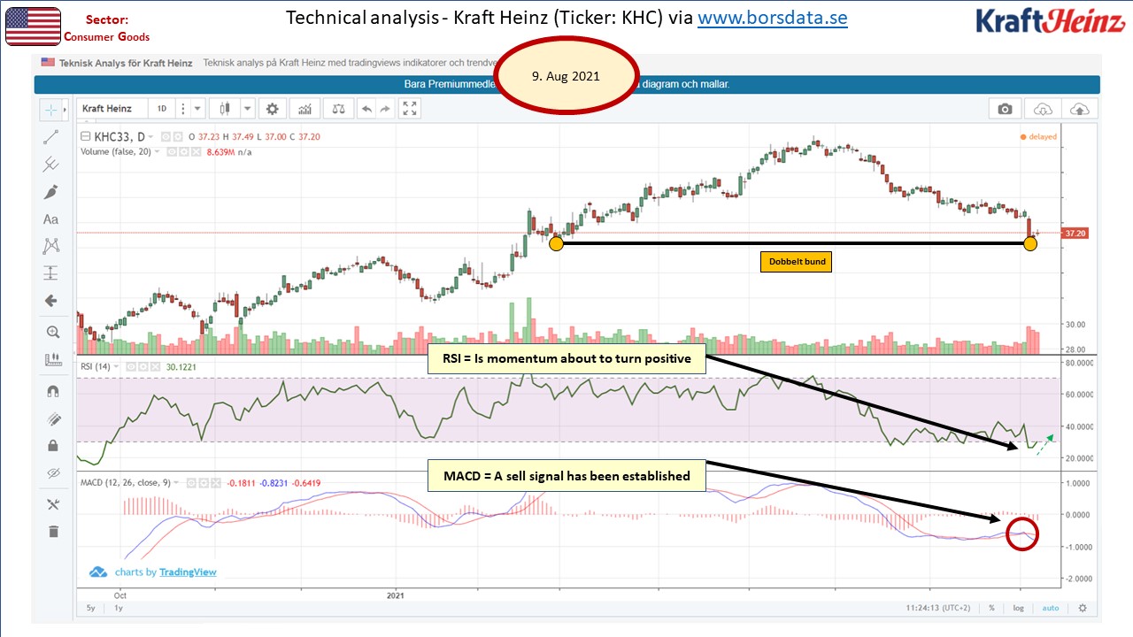Expand the chart style dropdown arrow
The height and width of the screenshot is (637, 1133).
pyautogui.click(x=246, y=109)
